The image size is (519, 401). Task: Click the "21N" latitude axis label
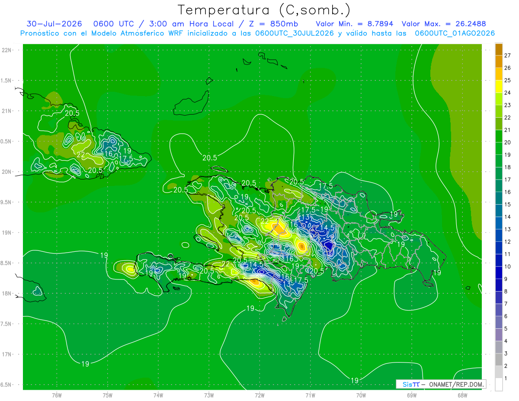pyautogui.click(x=7, y=111)
